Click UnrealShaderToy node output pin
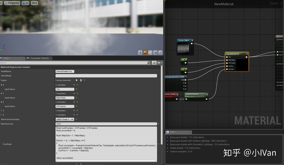The image size is (284, 165). [x=247, y=57]
